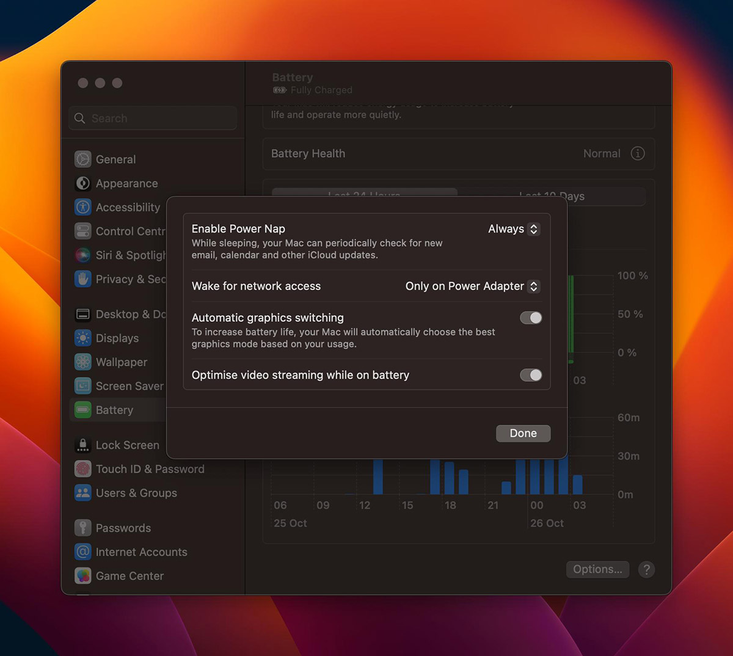Screen dimensions: 733x656
Task: Click the Battery title in the header
Action: [293, 78]
